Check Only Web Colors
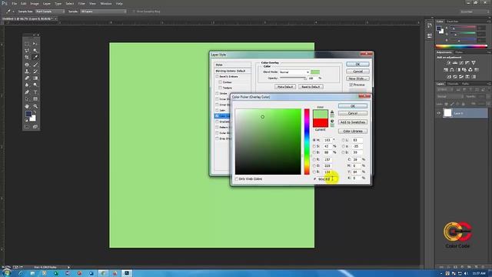 coord(237,179)
